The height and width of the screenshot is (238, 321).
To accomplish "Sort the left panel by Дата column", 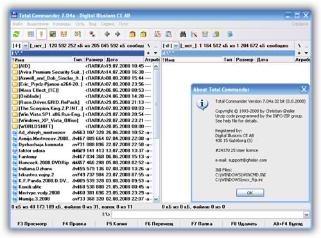I will click(125, 60).
